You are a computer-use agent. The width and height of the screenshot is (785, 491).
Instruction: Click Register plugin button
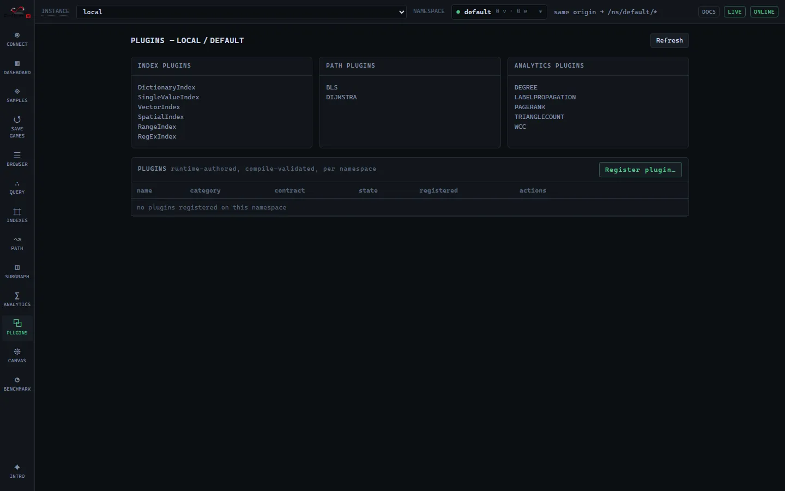(640, 170)
